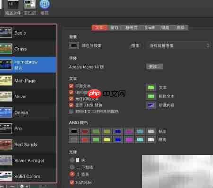Click the 更改 font button
This screenshot has width=213, height=188.
(154, 67)
